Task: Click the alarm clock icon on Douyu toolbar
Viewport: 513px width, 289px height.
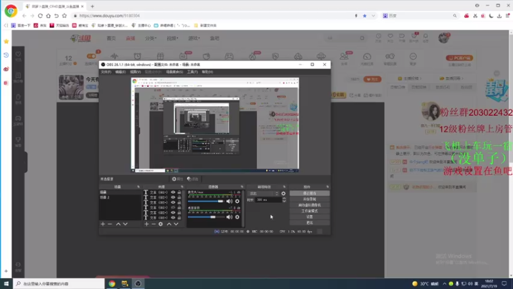Action: coord(137,57)
